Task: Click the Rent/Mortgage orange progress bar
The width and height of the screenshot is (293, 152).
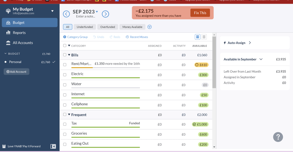Action: pyautogui.click(x=82, y=68)
